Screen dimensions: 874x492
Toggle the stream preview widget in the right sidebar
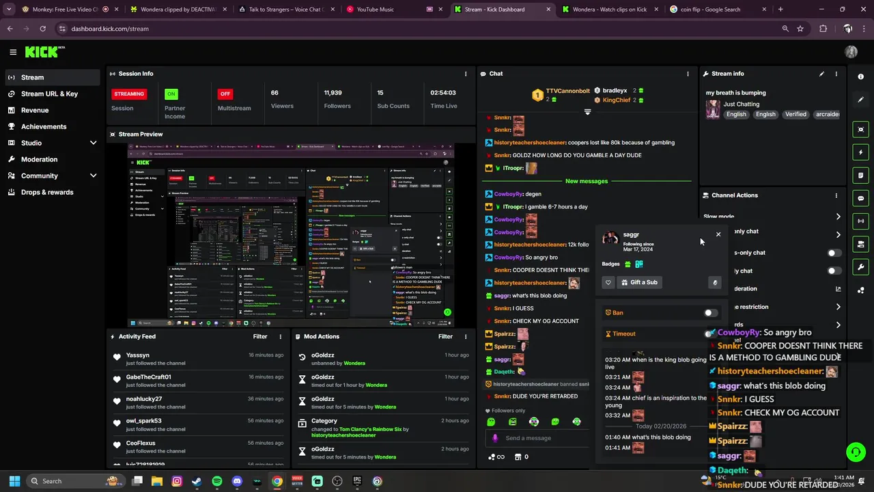pos(861,129)
